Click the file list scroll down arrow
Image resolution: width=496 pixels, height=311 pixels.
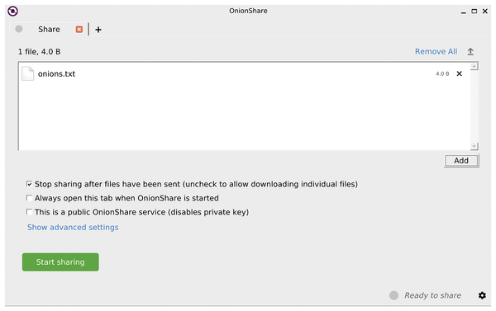[x=474, y=146]
